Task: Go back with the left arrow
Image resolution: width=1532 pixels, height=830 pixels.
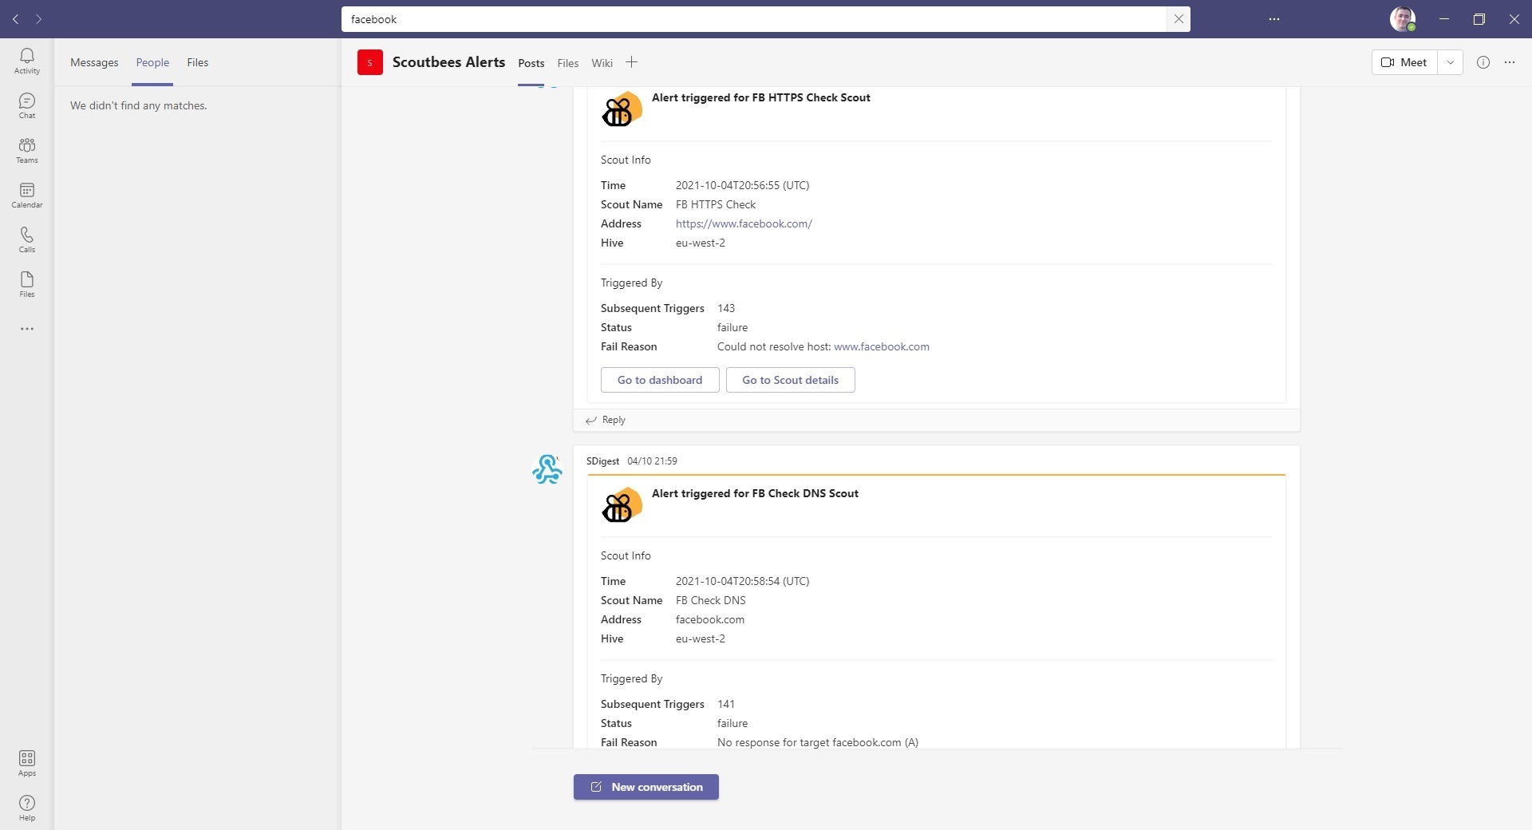Action: [15, 19]
